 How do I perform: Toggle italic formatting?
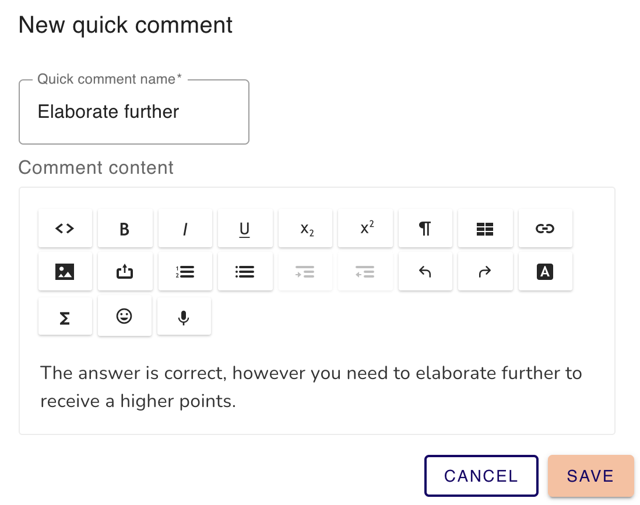[185, 229]
